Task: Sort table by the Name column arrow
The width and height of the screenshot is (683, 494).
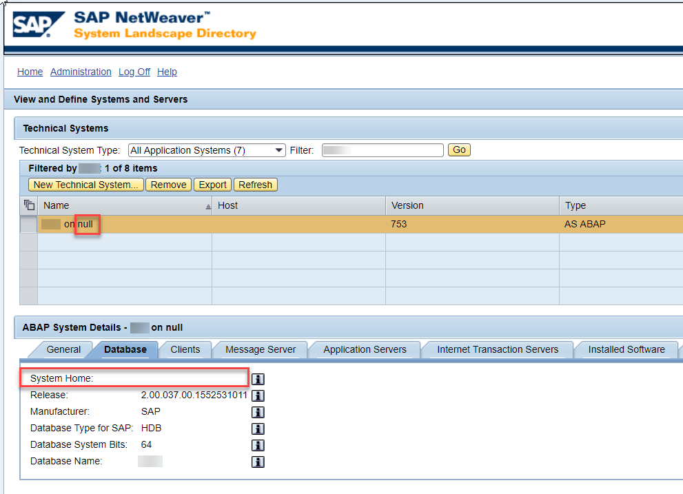Action: point(208,207)
